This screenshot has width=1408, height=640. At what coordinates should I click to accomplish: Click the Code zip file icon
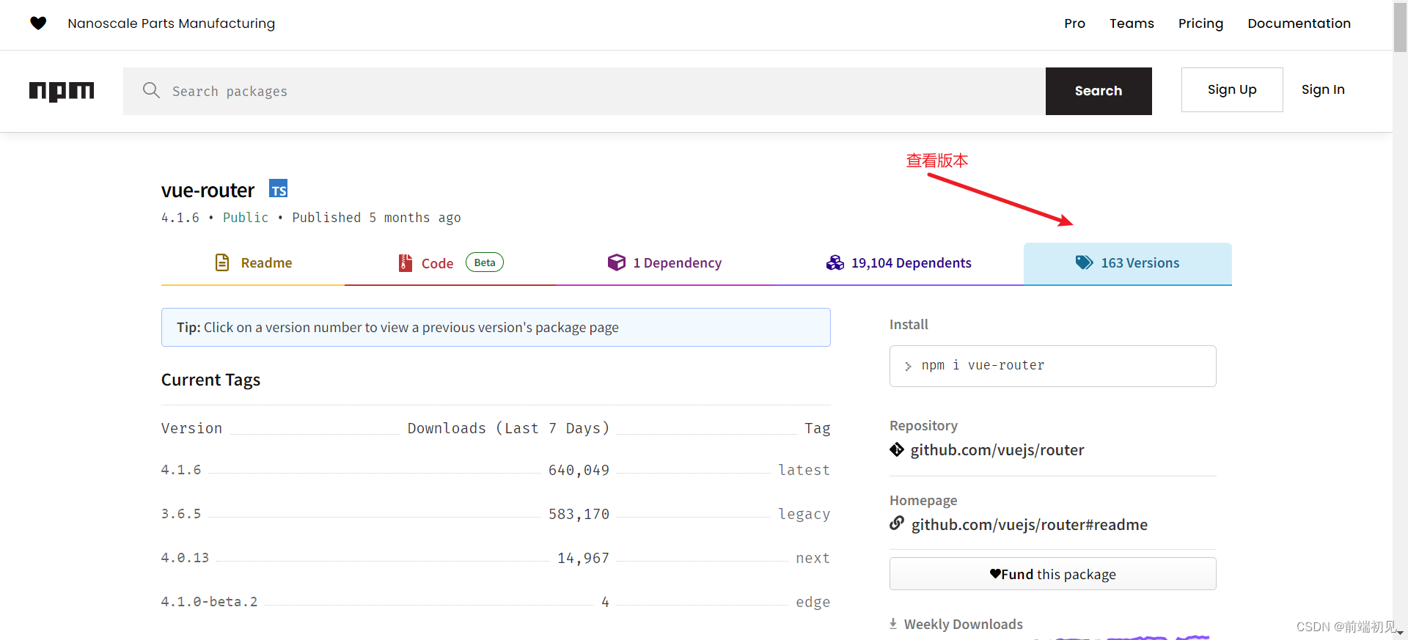pos(405,262)
